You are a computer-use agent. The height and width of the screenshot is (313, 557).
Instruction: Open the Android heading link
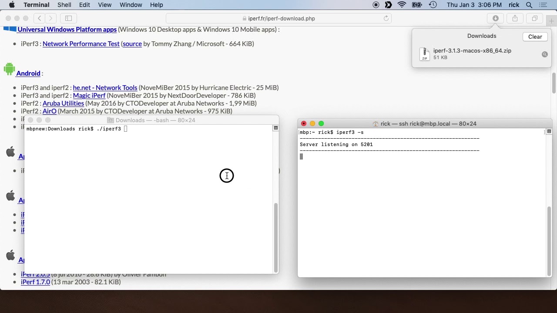point(28,73)
